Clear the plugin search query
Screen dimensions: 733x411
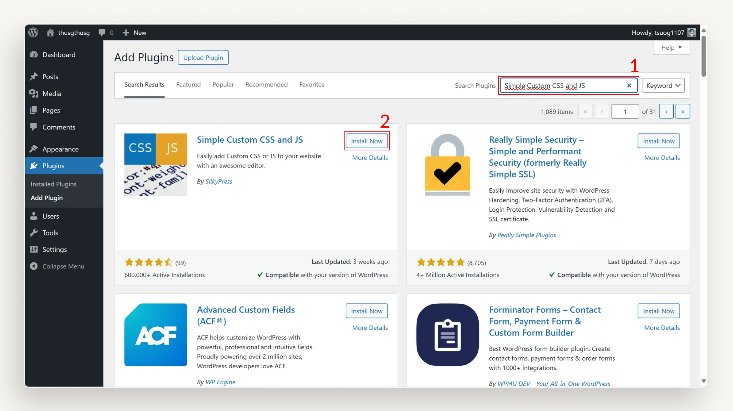point(629,85)
